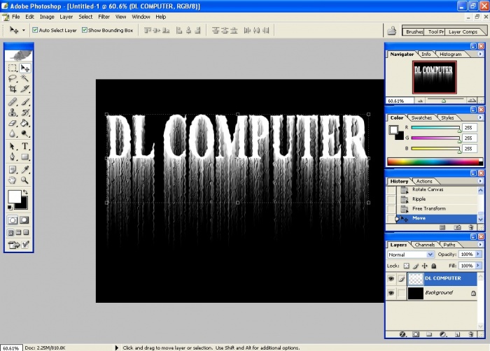Click the foreground color swatch in toolbox
The image size is (490, 351).
pos(14,196)
